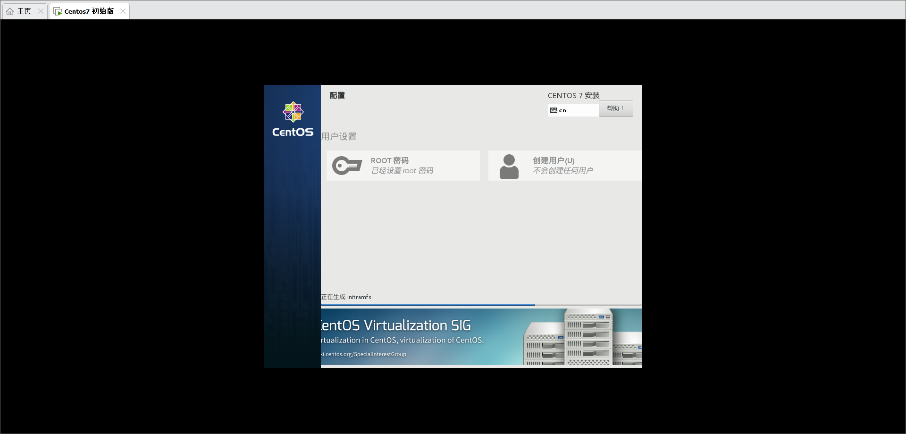Select the Centos7 初始版 tab
This screenshot has height=434, width=906.
pyautogui.click(x=89, y=11)
